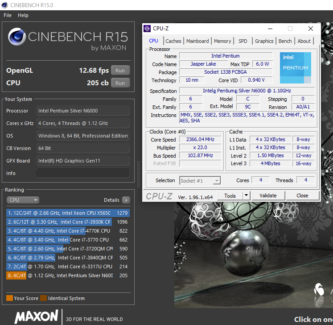Run the CPU benchmark
The width and height of the screenshot is (333, 325).
[x=120, y=83]
